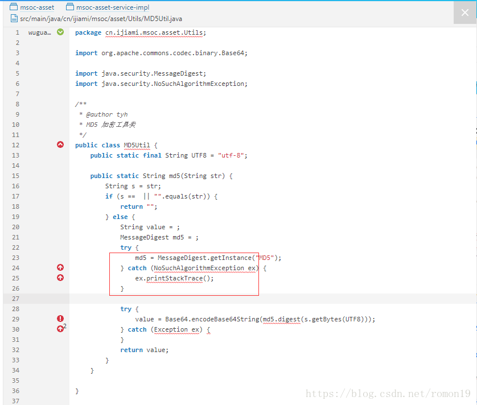
Task: Open the red issue icon on line 25
Action: (x=60, y=278)
